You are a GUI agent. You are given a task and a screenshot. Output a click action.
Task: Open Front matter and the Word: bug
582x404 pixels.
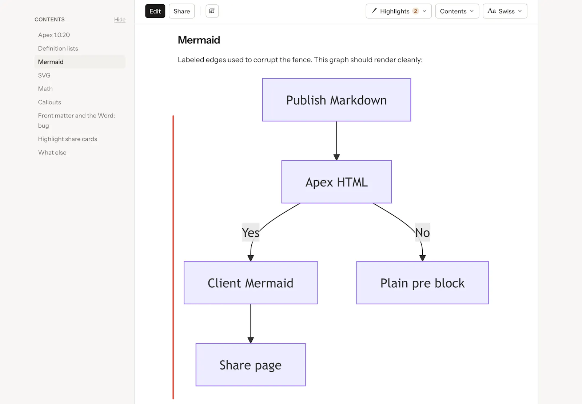pos(76,120)
